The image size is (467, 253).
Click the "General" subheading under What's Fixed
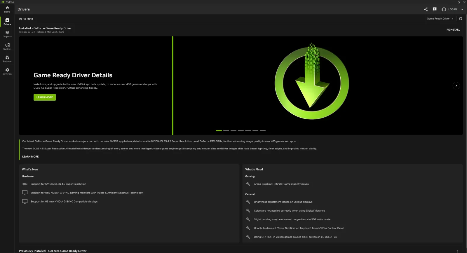click(250, 194)
